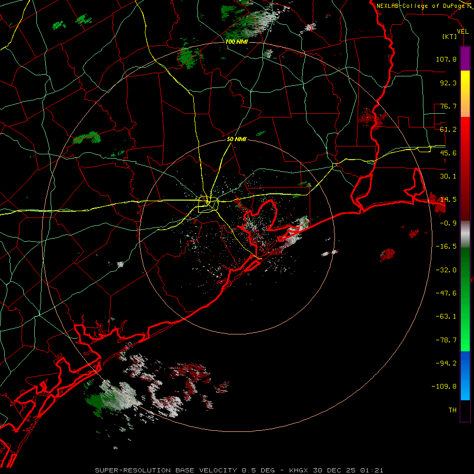Viewport: 474px width, 474px height.
Task: Select the black TH box of the color bar
Action: 465,410
